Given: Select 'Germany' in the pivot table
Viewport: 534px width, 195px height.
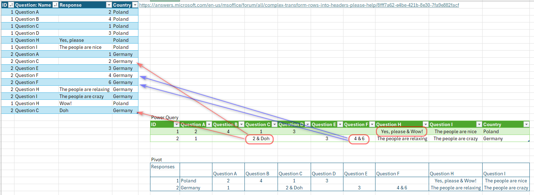Looking at the screenshot, I should tap(190, 188).
